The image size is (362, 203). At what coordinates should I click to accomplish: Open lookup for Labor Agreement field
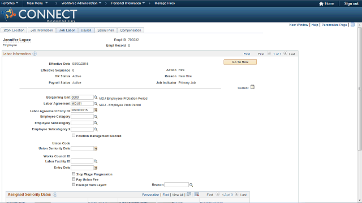[96, 104]
